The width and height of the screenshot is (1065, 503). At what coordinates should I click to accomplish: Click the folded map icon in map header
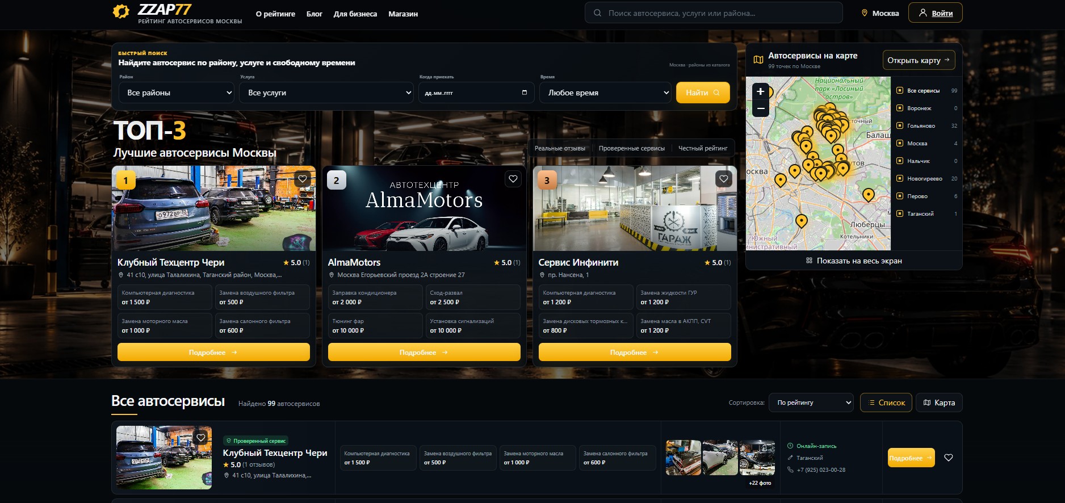click(x=758, y=60)
